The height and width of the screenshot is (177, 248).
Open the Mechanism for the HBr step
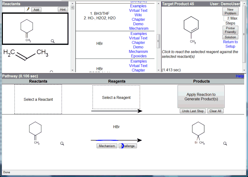tap(107, 146)
